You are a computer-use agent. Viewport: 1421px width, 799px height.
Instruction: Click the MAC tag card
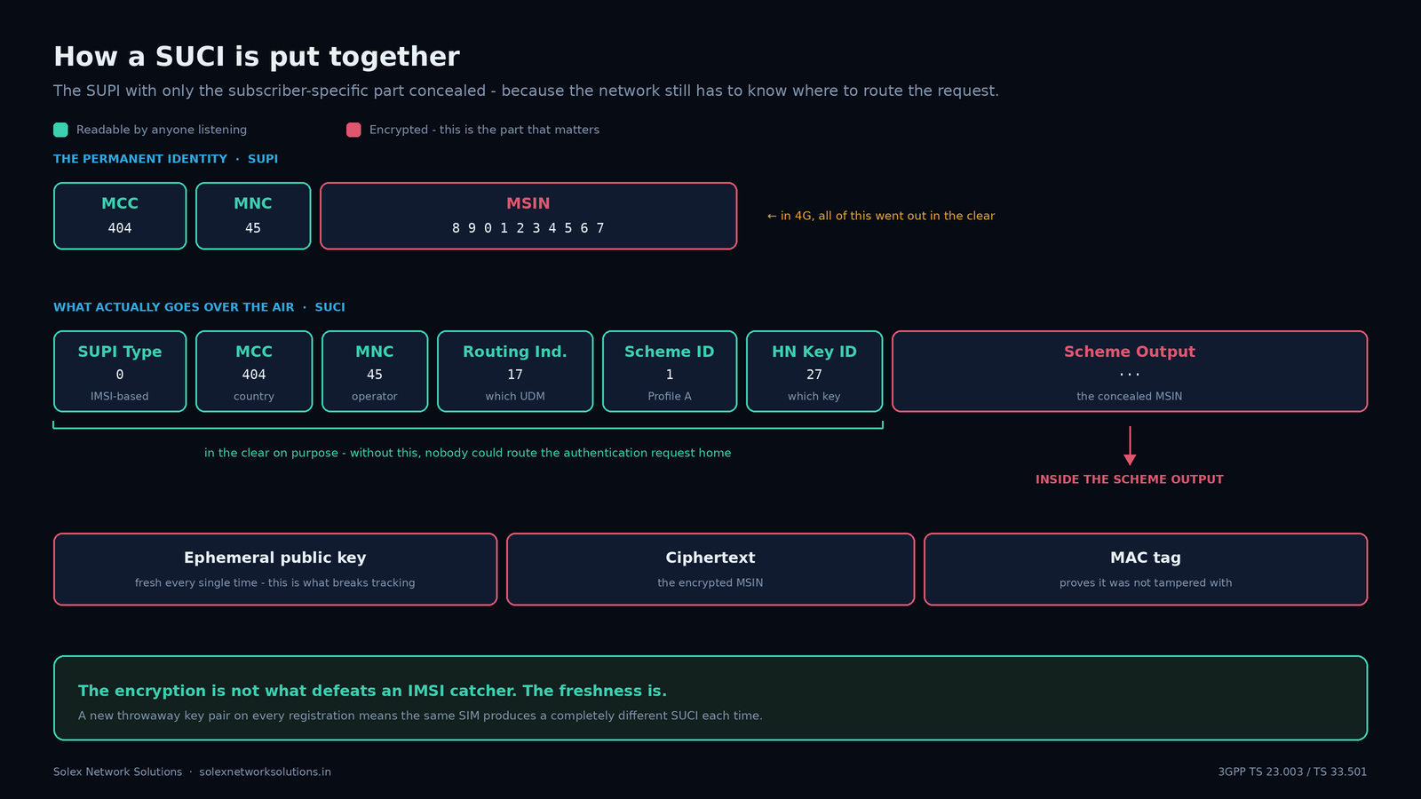click(1146, 569)
